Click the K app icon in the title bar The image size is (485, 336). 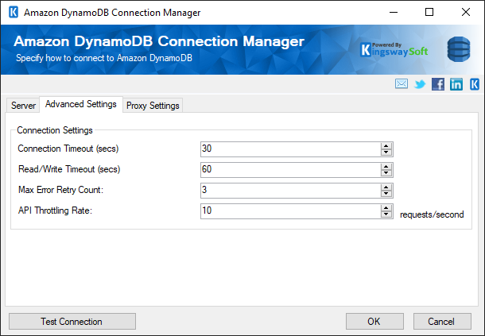14,13
